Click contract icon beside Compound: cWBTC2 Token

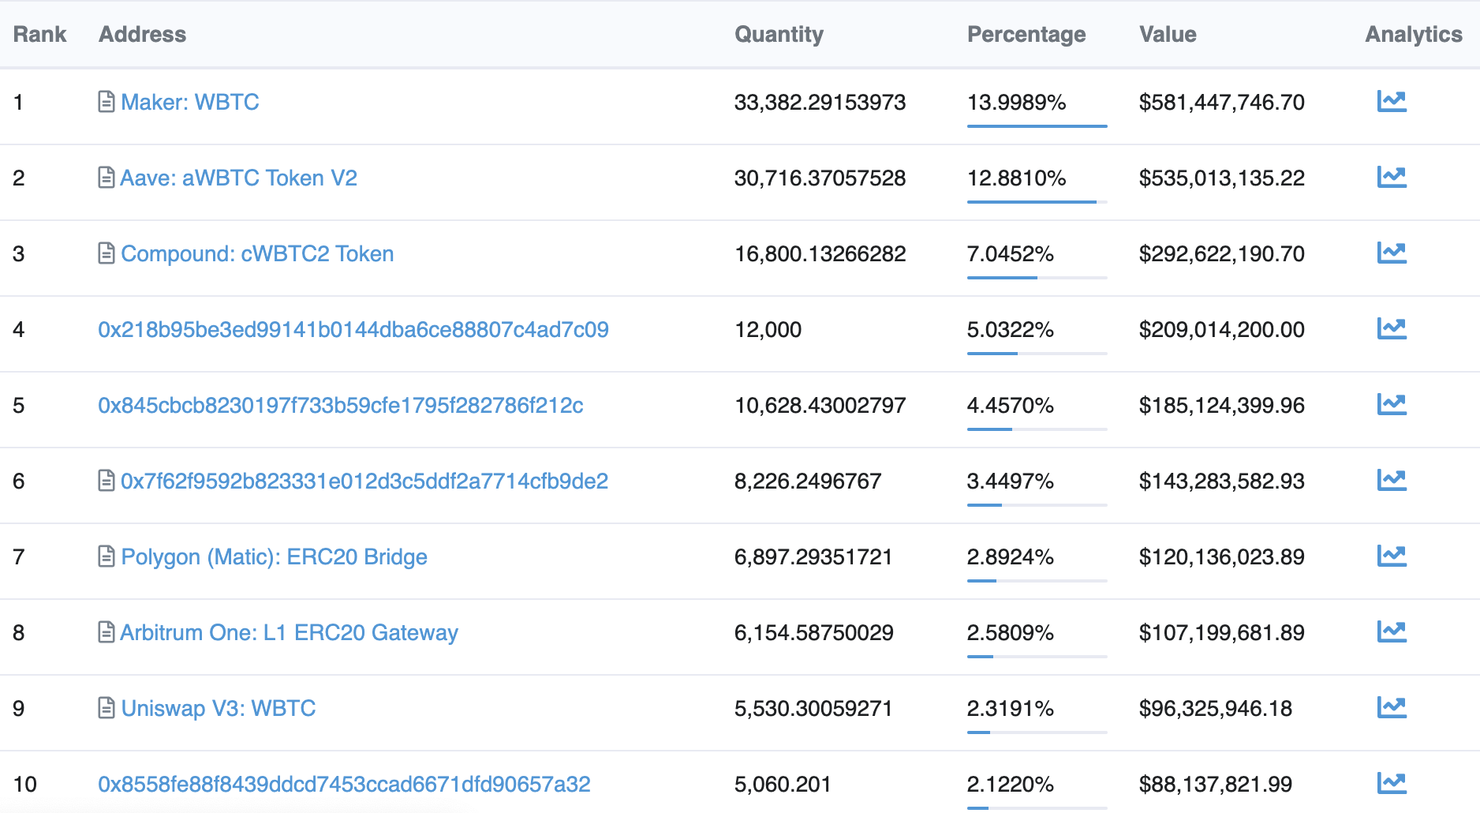(x=107, y=253)
